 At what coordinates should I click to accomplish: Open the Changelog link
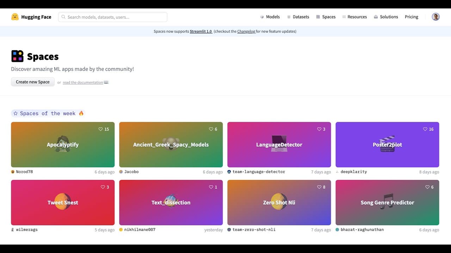click(x=246, y=31)
